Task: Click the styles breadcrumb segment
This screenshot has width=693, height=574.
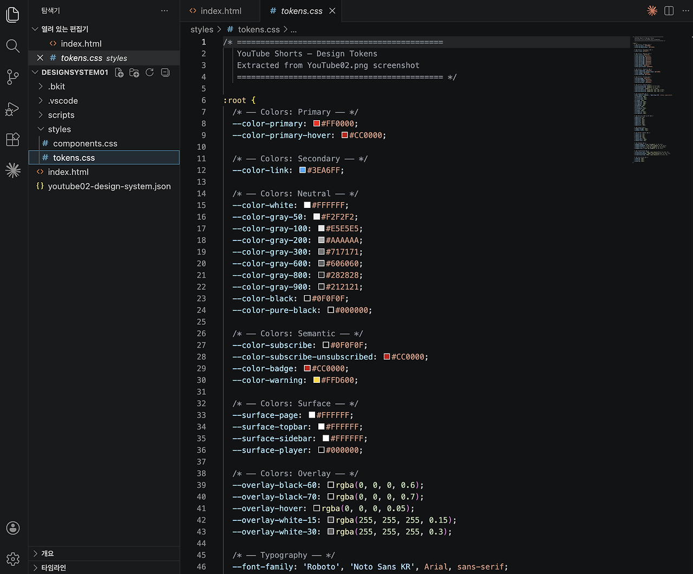Action: [202, 30]
